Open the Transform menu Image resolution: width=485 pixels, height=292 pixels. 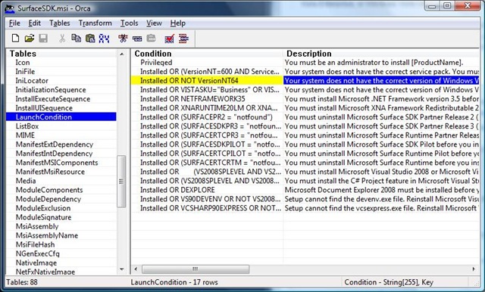click(95, 23)
